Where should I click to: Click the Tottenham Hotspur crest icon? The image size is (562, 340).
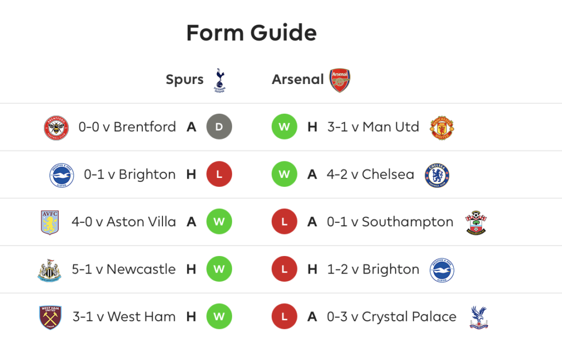point(220,80)
